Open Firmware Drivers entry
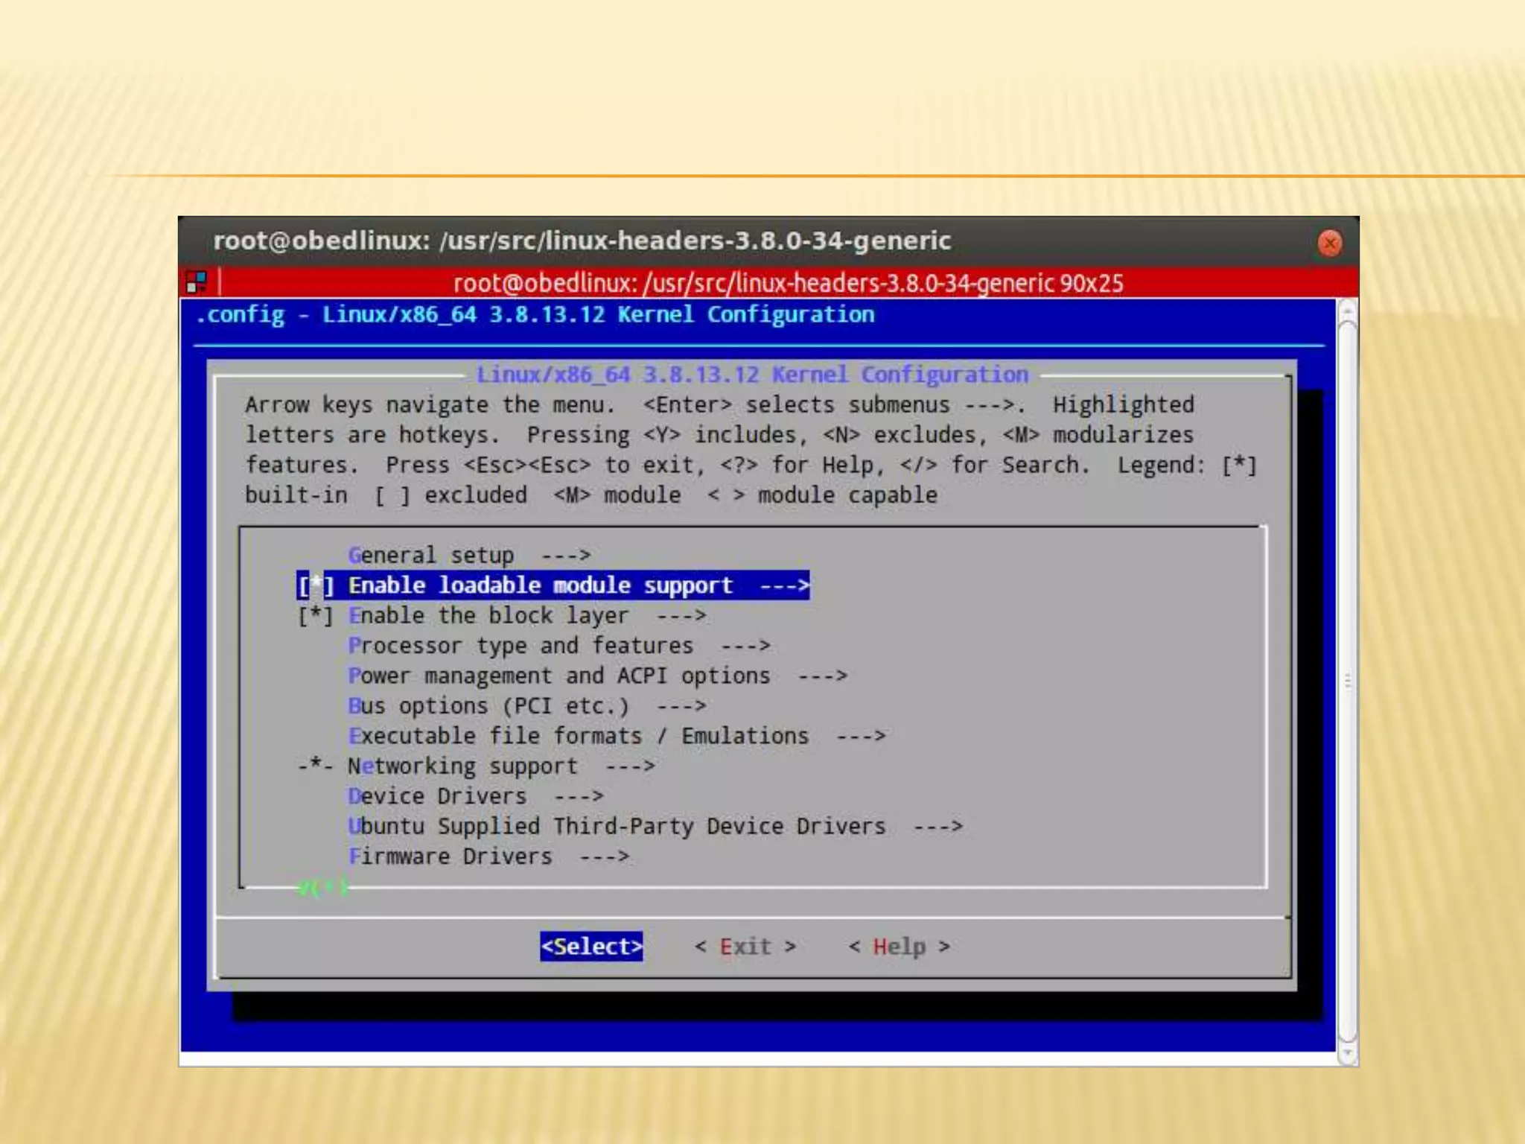 451,857
